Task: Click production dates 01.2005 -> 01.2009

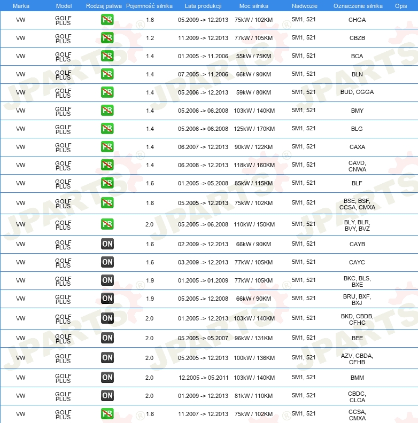Action: tap(203, 280)
